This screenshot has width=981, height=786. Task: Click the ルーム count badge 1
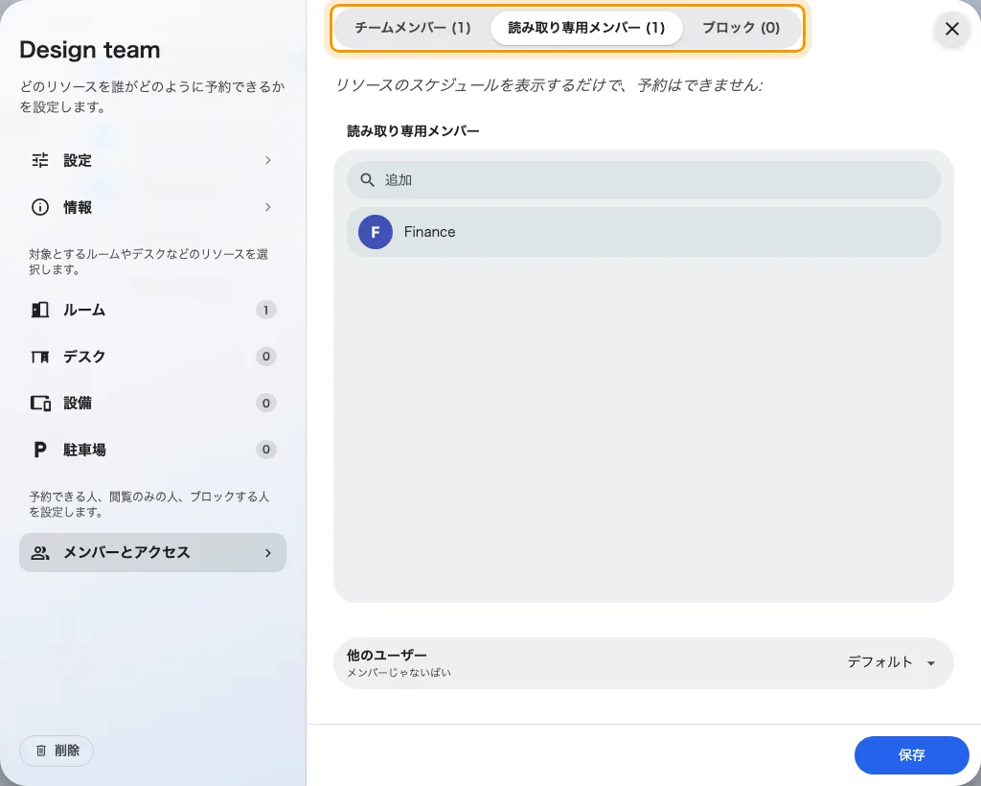[x=266, y=310]
